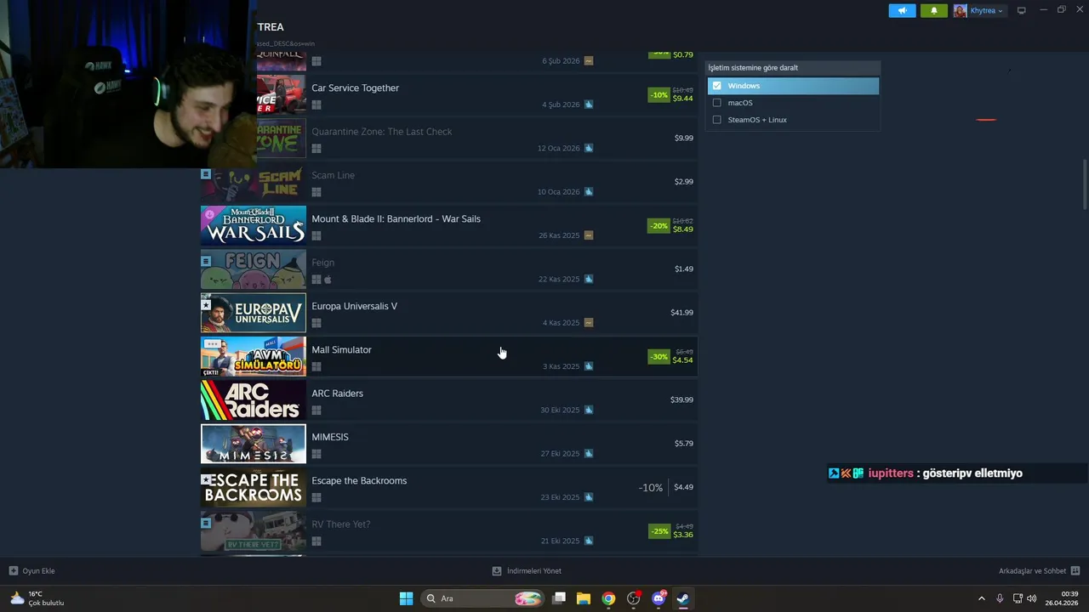Screen dimensions: 1089x612
Task: Click the Windows platform icon under Mall Simulator
Action: [316, 366]
